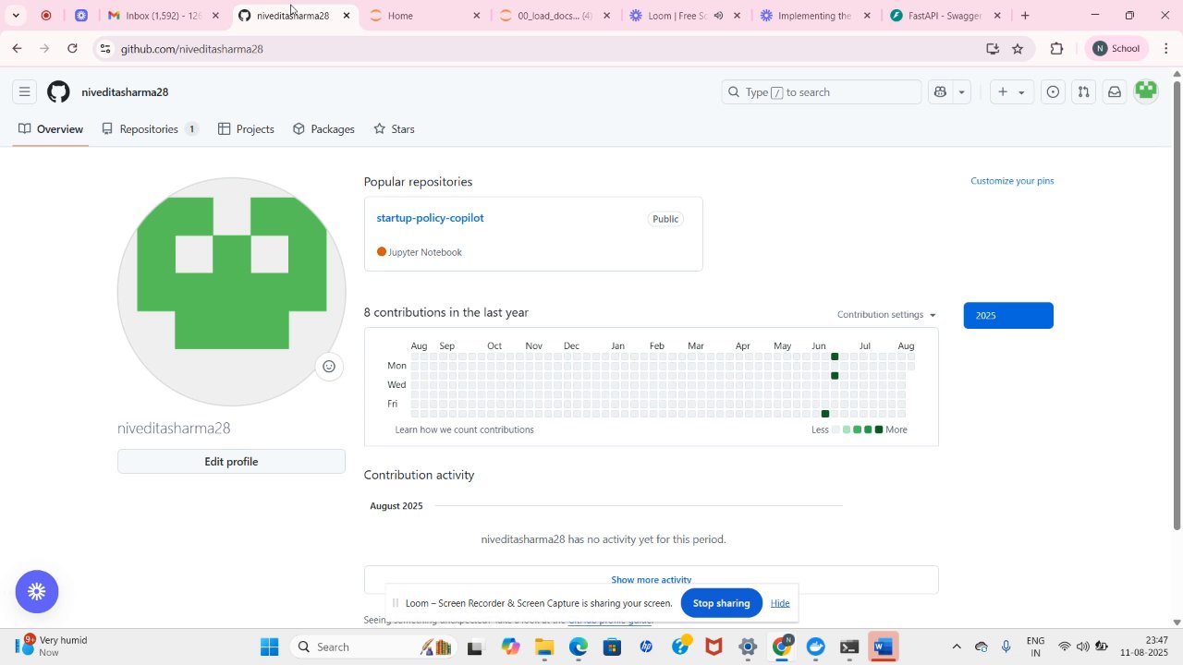This screenshot has height=665, width=1183.
Task: Close the niveditasharma28 GitHub tab
Action: pyautogui.click(x=347, y=16)
